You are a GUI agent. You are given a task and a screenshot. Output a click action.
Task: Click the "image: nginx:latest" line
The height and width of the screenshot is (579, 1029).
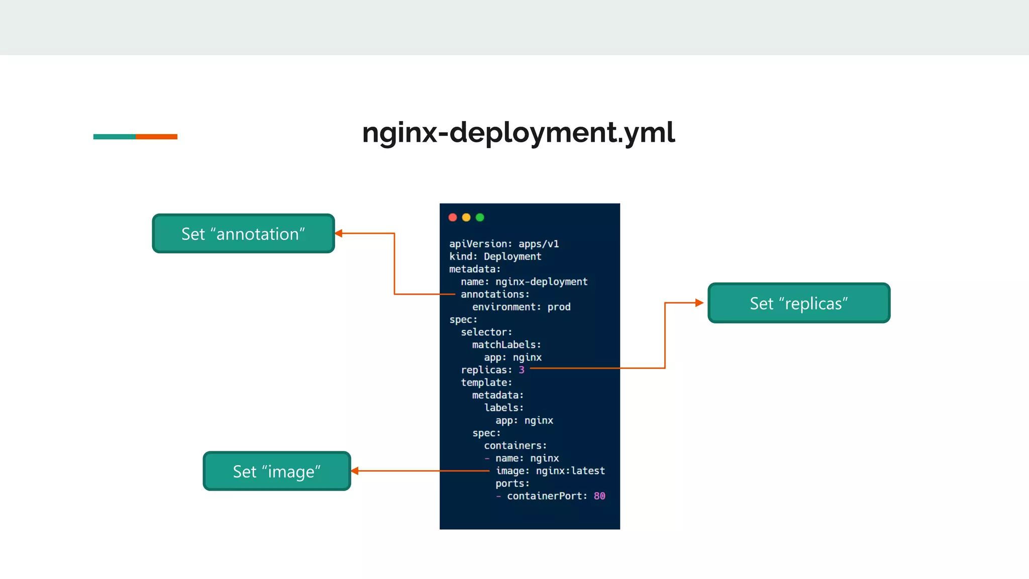click(x=551, y=471)
